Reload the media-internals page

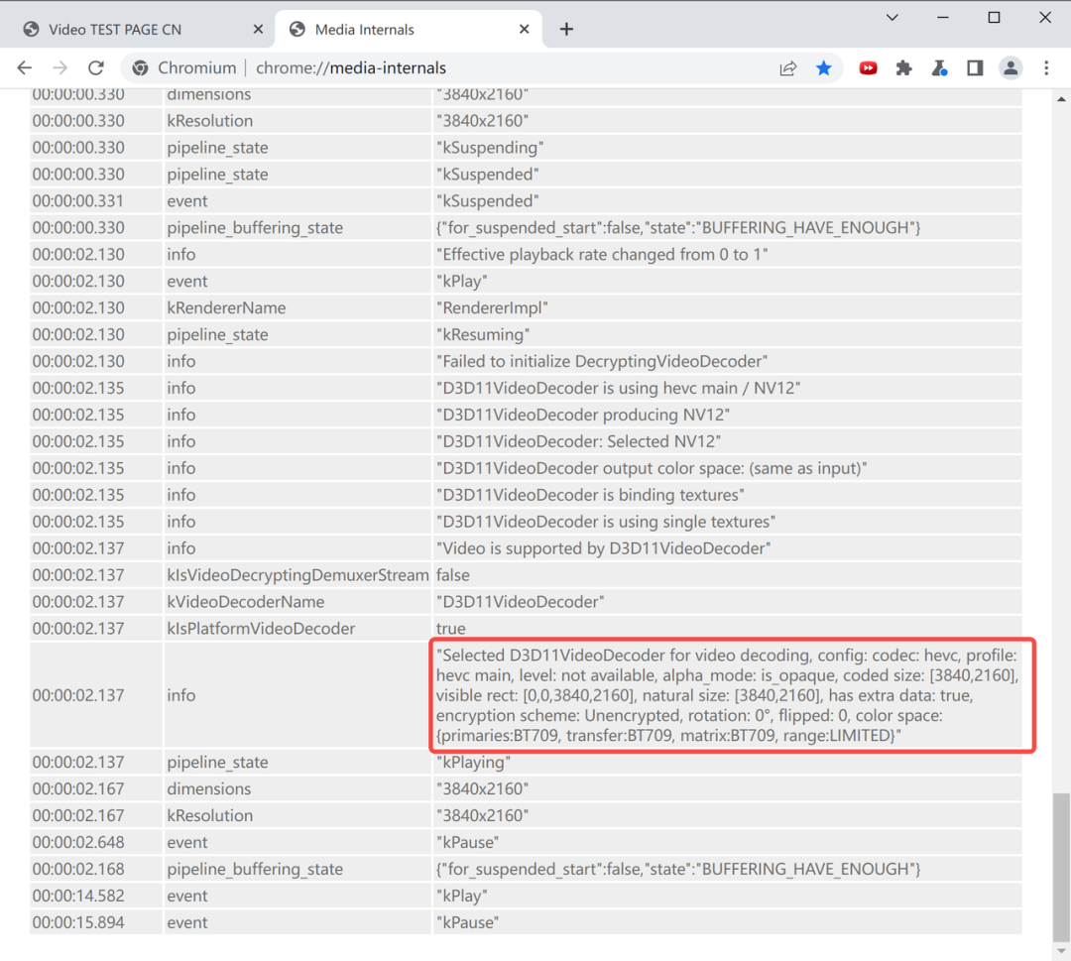point(96,68)
